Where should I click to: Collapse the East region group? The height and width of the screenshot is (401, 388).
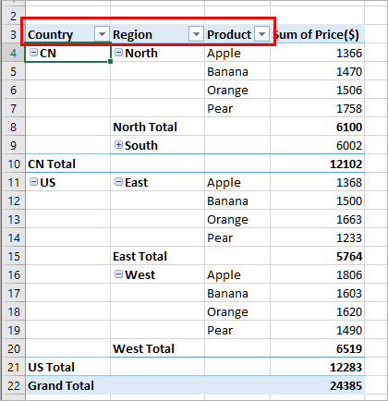click(118, 182)
